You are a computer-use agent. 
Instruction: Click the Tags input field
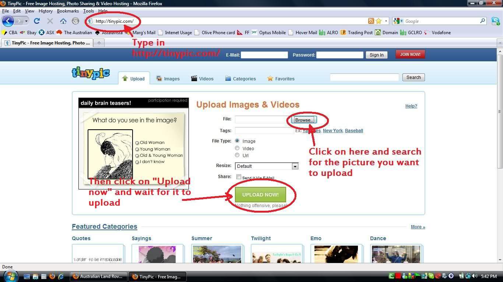264,131
